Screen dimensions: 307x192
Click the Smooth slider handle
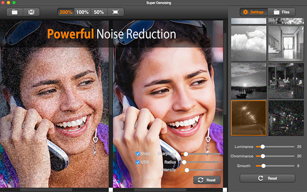(264, 166)
